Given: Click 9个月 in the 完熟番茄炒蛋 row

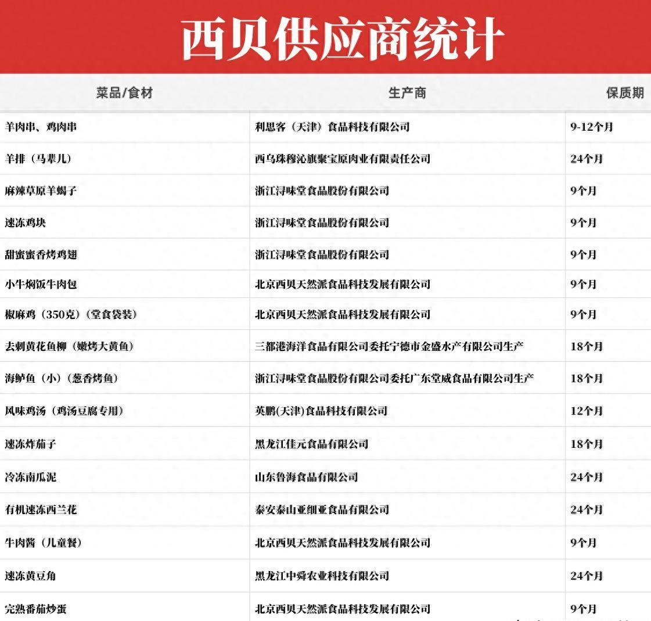Looking at the screenshot, I should click(x=583, y=609).
